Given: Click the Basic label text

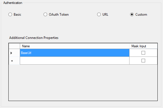Looking at the screenshot, I should 18,15.
